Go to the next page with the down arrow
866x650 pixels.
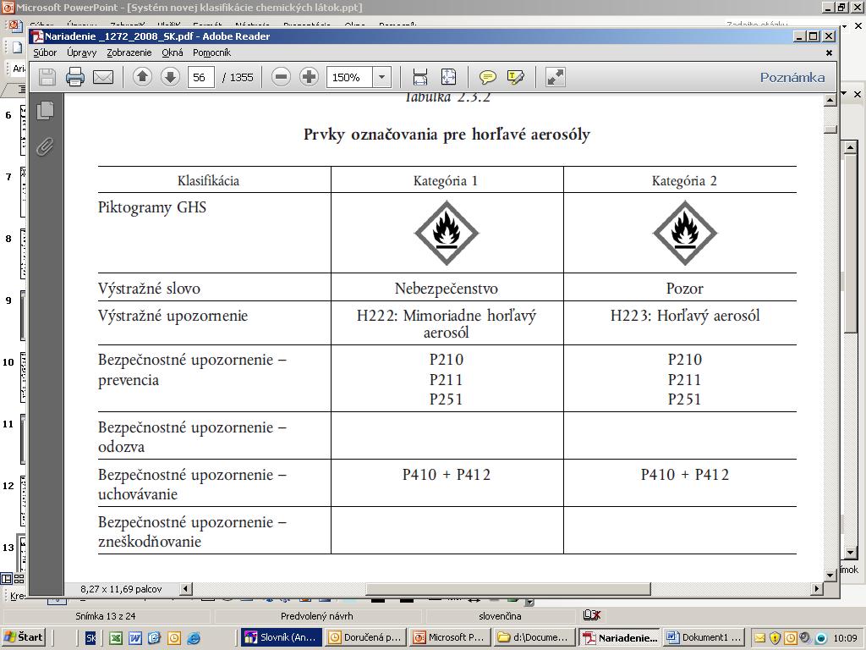(x=170, y=77)
